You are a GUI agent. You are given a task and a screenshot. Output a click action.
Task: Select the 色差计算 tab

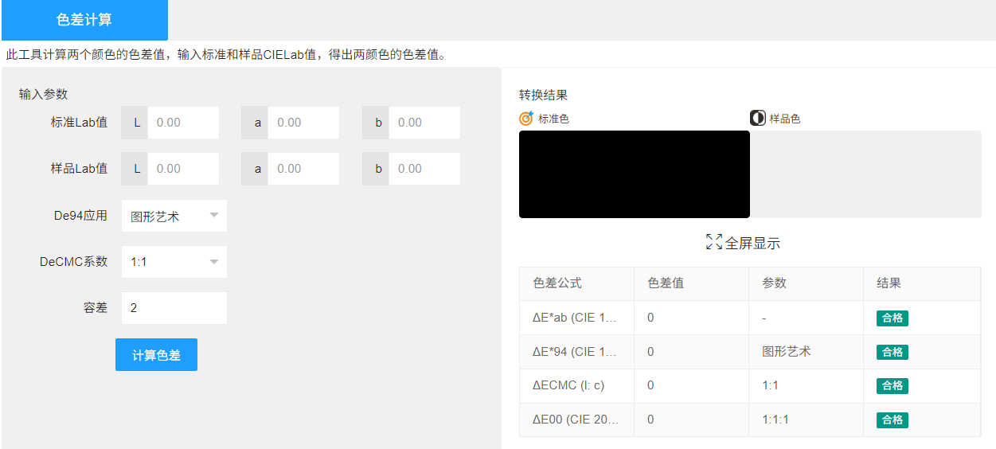(84, 20)
